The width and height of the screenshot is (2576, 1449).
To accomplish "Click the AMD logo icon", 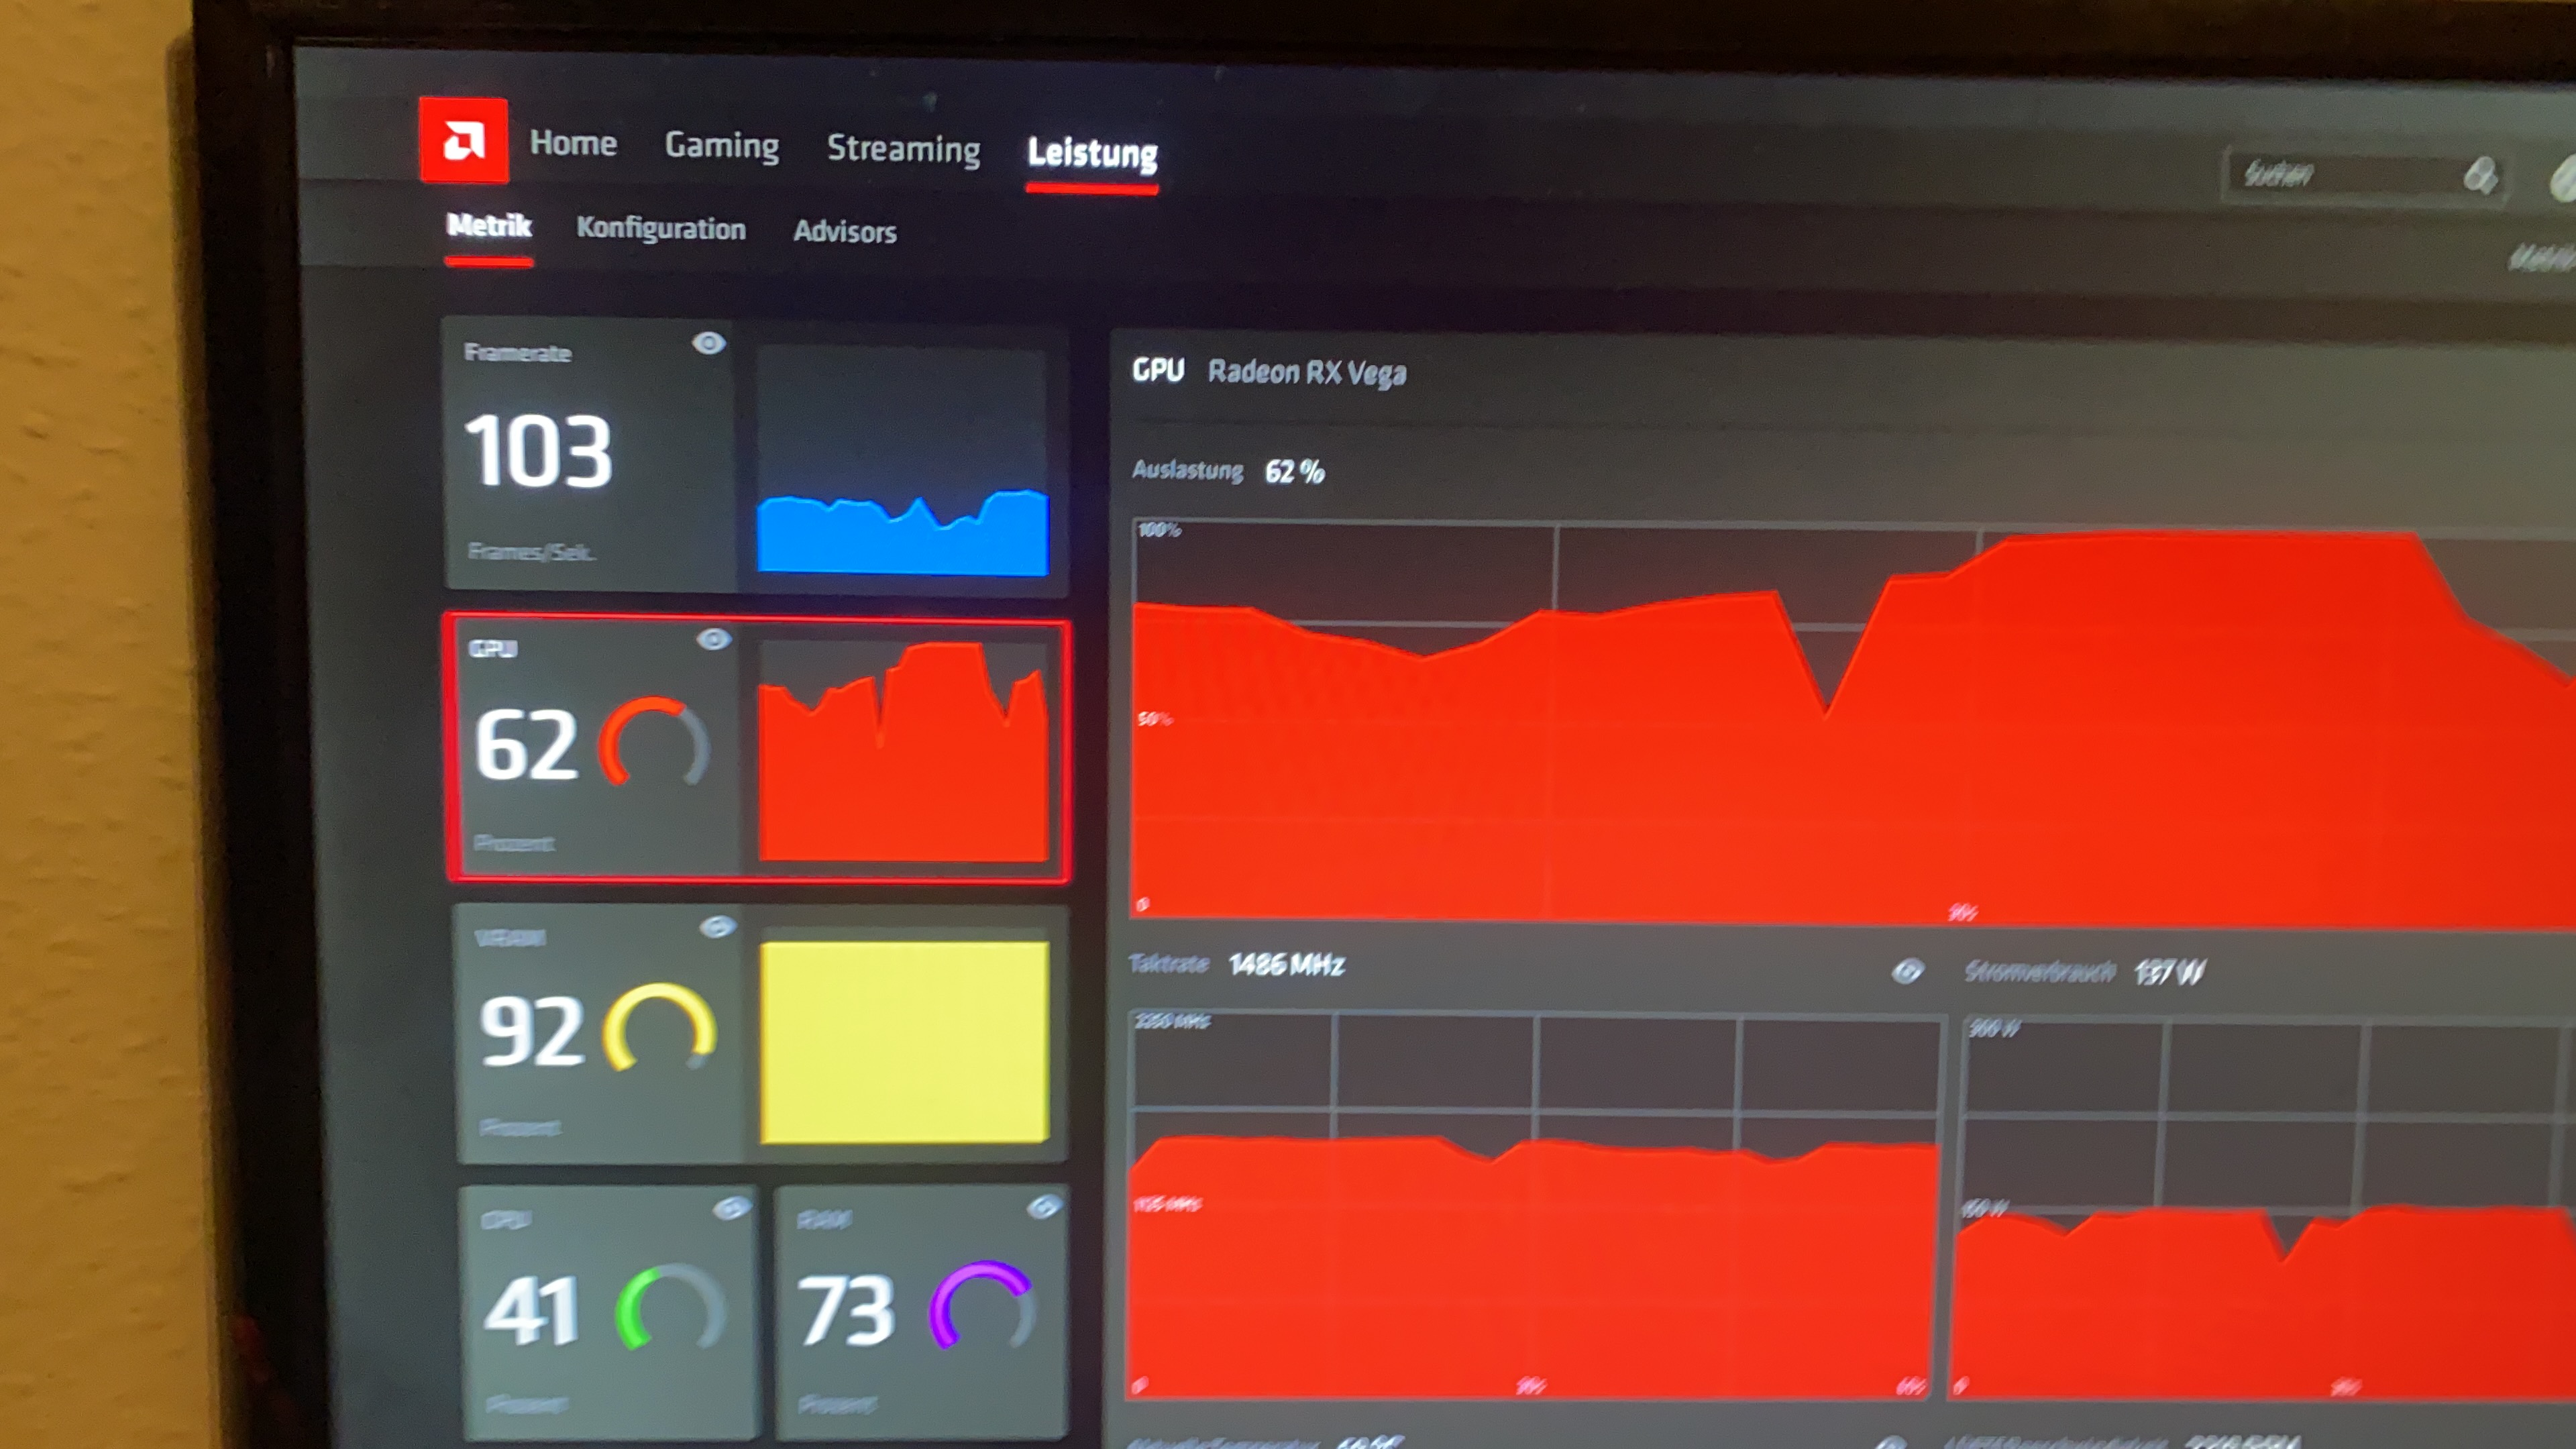I will pyautogui.click(x=463, y=141).
